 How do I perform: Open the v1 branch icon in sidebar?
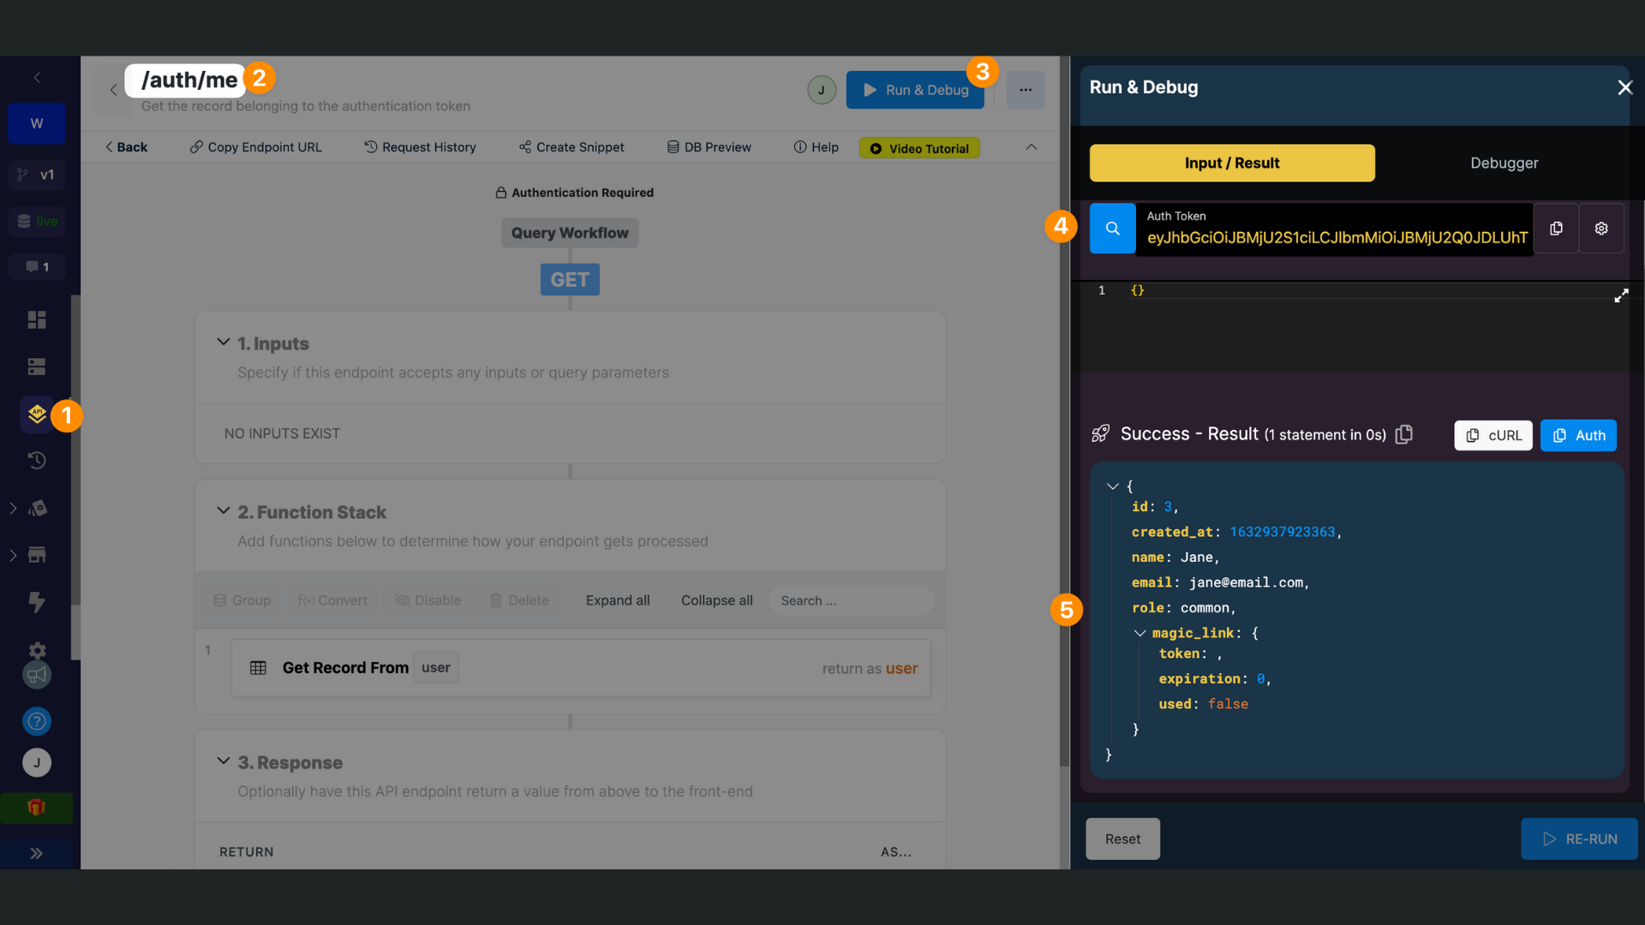click(x=37, y=175)
